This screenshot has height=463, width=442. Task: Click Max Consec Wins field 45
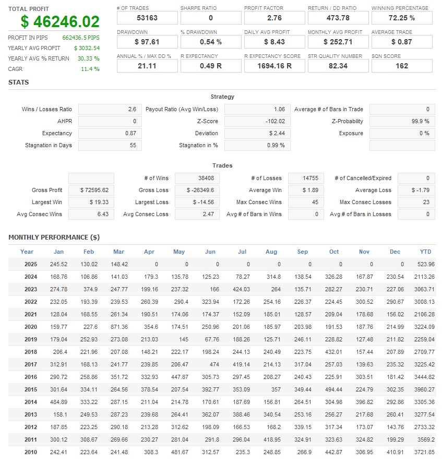point(306,202)
